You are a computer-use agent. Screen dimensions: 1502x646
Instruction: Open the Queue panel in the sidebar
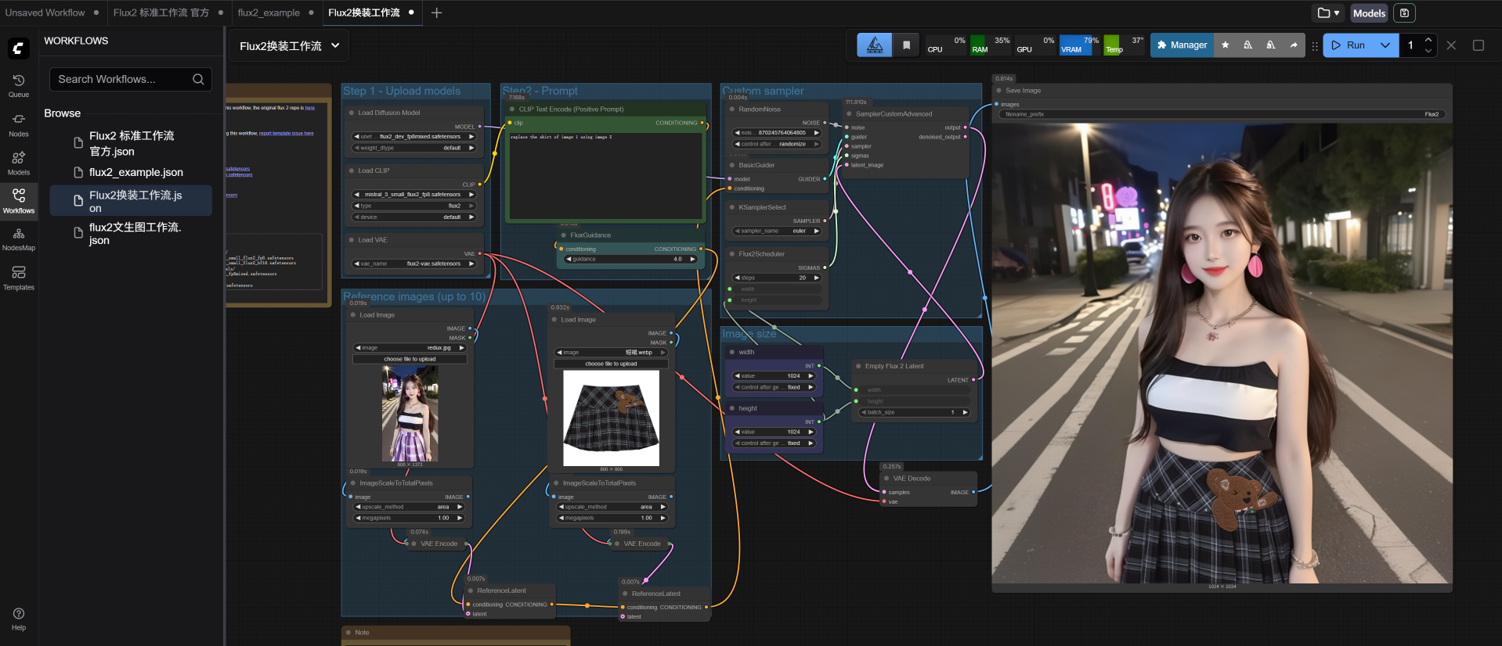[19, 85]
